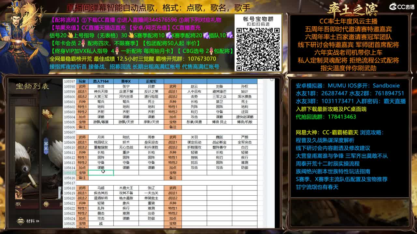Select the 陆抗 cell
This screenshot has height=234, width=417.
(x=126, y=137)
